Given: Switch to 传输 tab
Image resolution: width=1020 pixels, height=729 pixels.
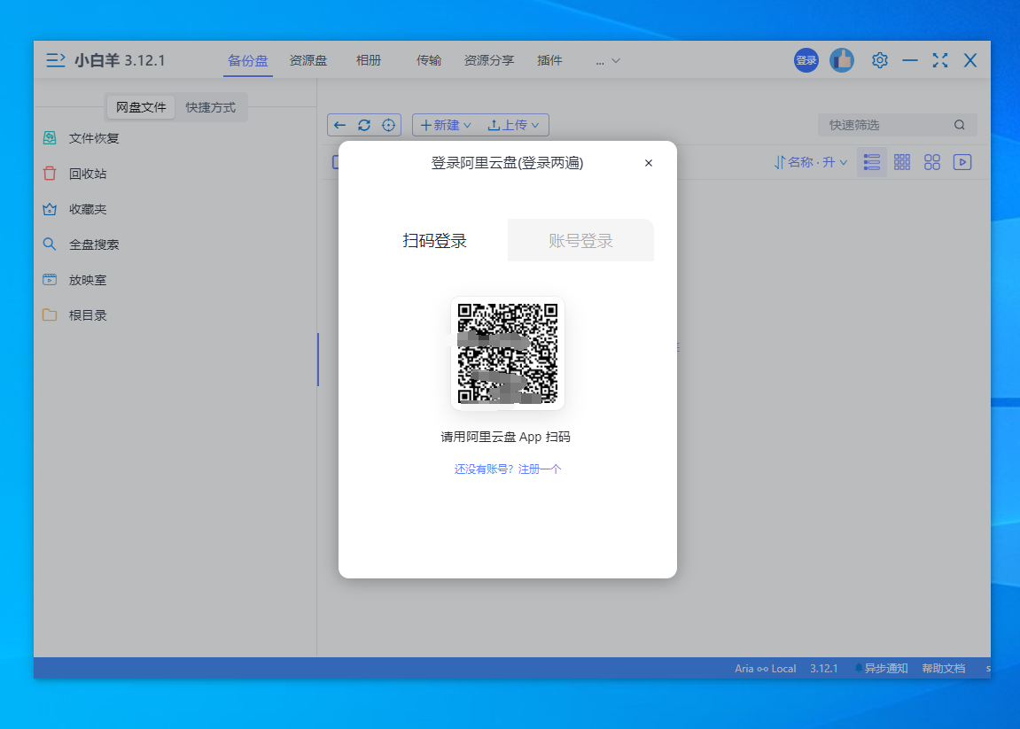Looking at the screenshot, I should [x=429, y=60].
